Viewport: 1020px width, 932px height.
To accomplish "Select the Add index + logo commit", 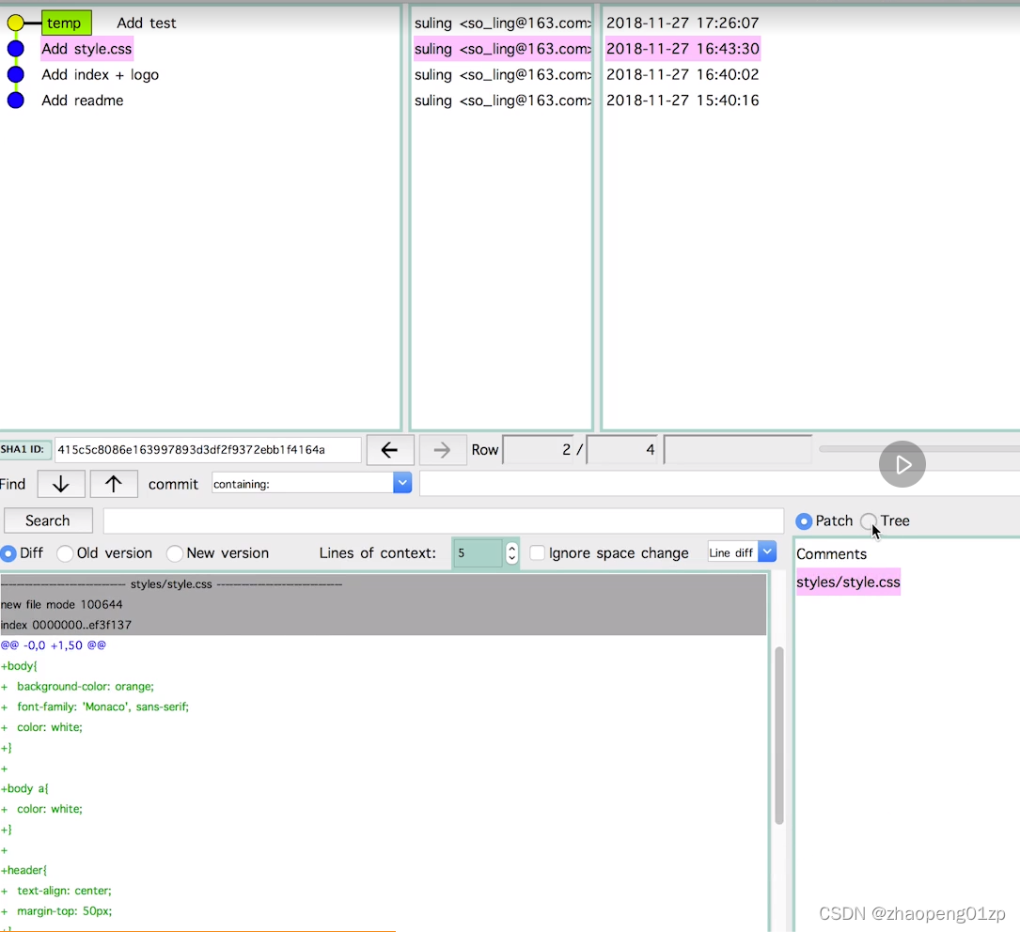I will (x=101, y=75).
